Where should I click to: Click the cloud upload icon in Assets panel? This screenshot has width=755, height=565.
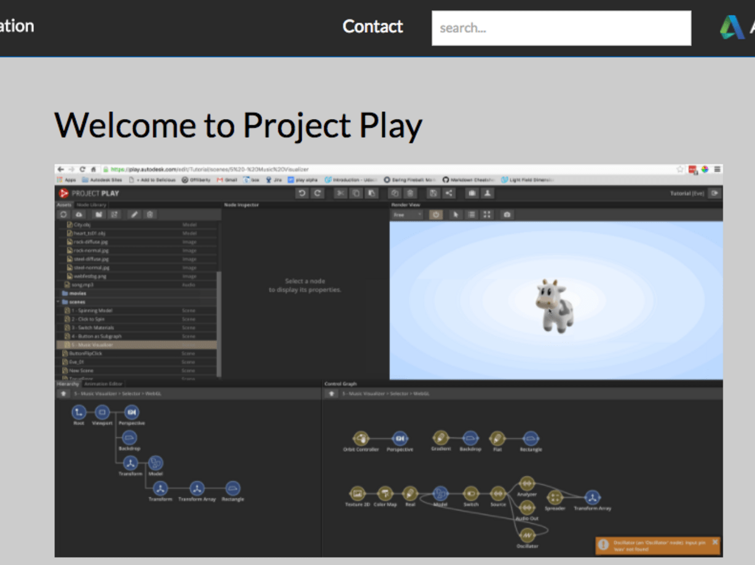(x=79, y=214)
